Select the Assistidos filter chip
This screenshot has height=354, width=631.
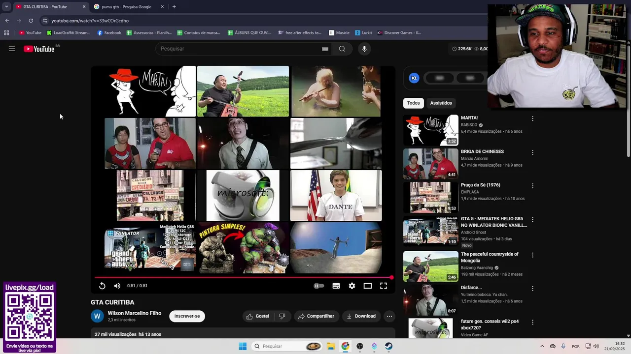pos(441,103)
